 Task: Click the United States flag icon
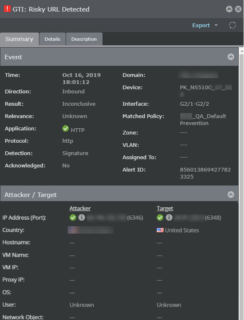(160, 230)
